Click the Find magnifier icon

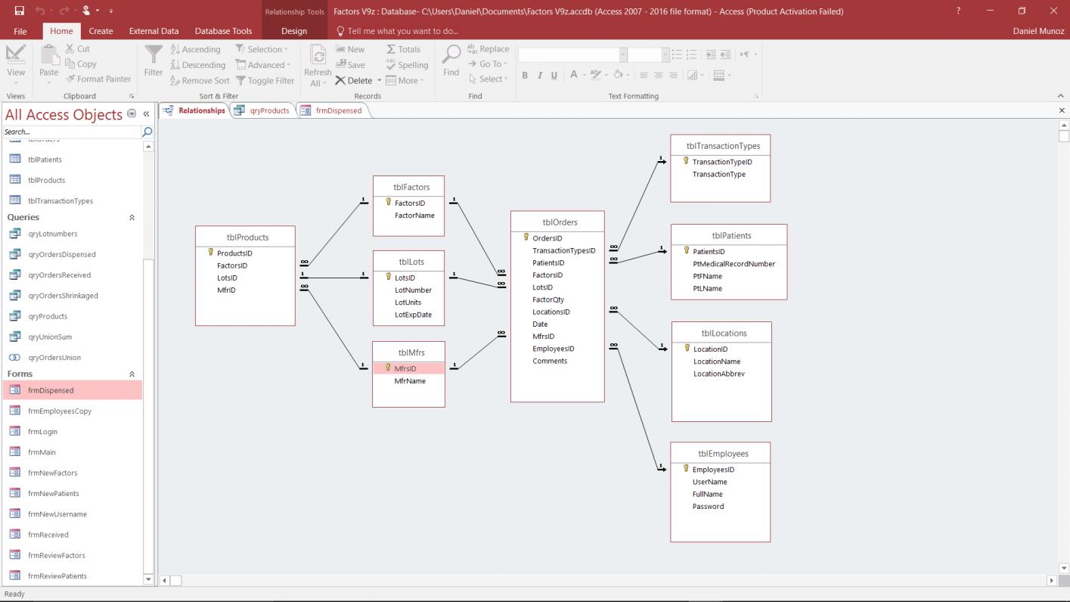click(451, 54)
